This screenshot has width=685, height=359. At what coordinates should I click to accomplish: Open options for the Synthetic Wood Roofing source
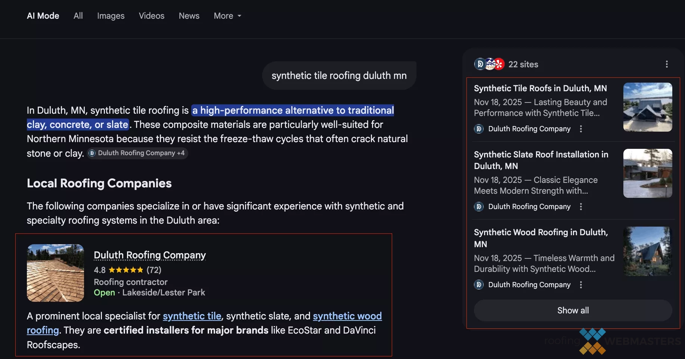click(581, 285)
